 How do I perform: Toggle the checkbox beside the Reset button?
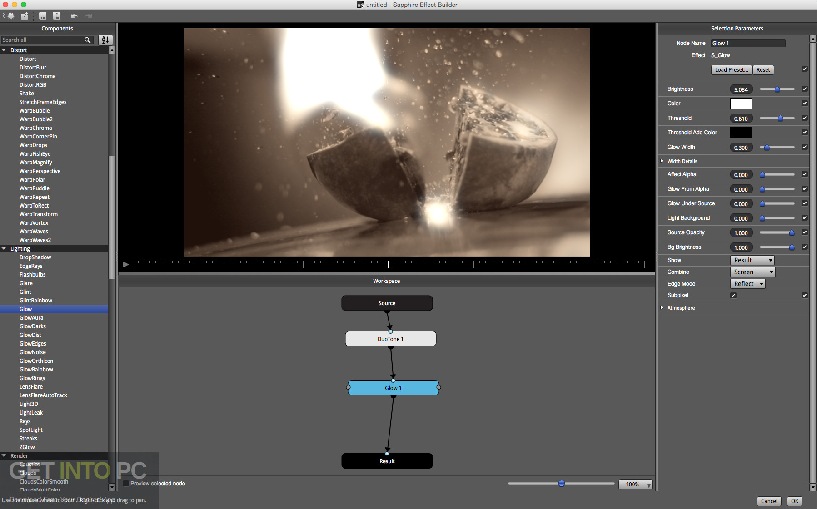point(805,69)
